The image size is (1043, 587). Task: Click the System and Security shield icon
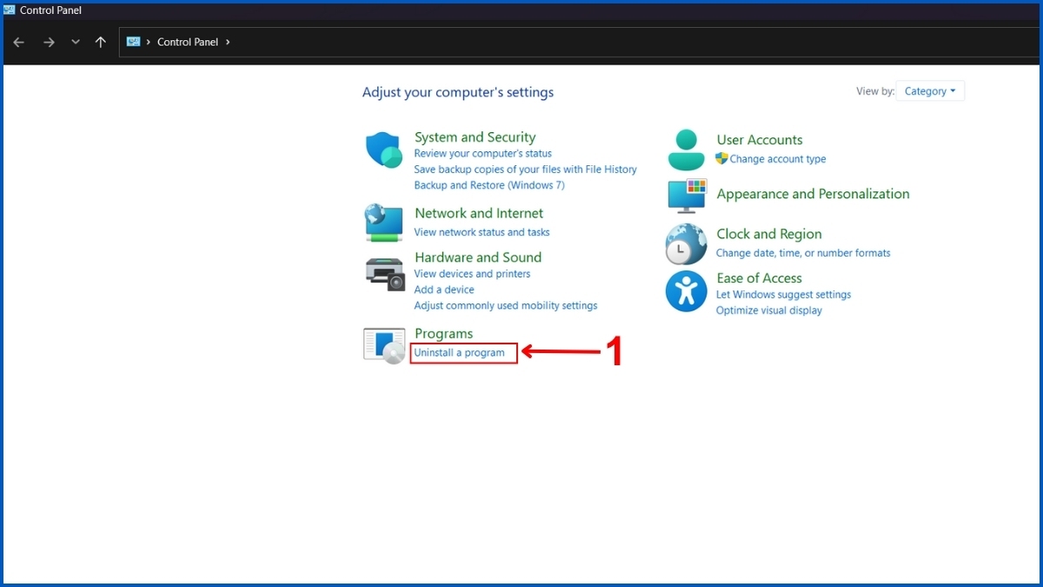[383, 150]
